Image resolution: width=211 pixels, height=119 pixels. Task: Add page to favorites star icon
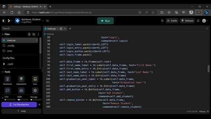(153, 13)
